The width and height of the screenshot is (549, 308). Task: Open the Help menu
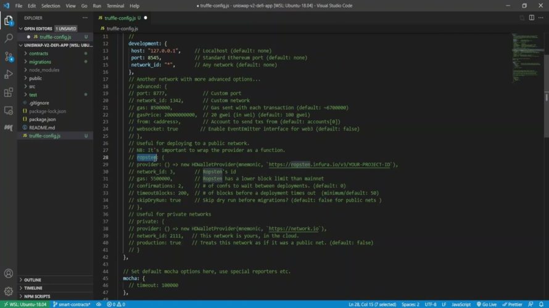[134, 6]
